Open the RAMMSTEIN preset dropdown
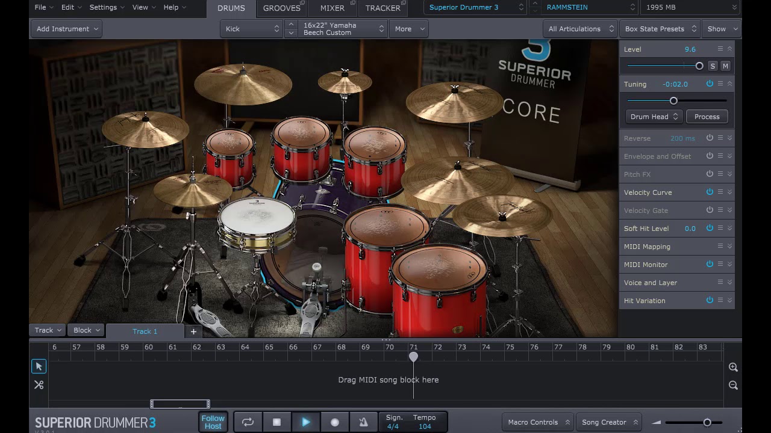 pyautogui.click(x=590, y=7)
